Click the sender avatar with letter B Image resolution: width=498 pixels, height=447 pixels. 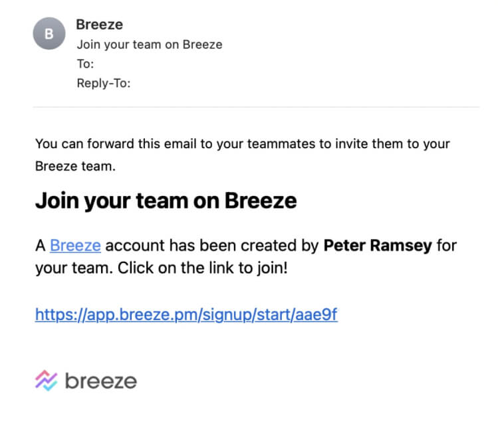pos(49,33)
